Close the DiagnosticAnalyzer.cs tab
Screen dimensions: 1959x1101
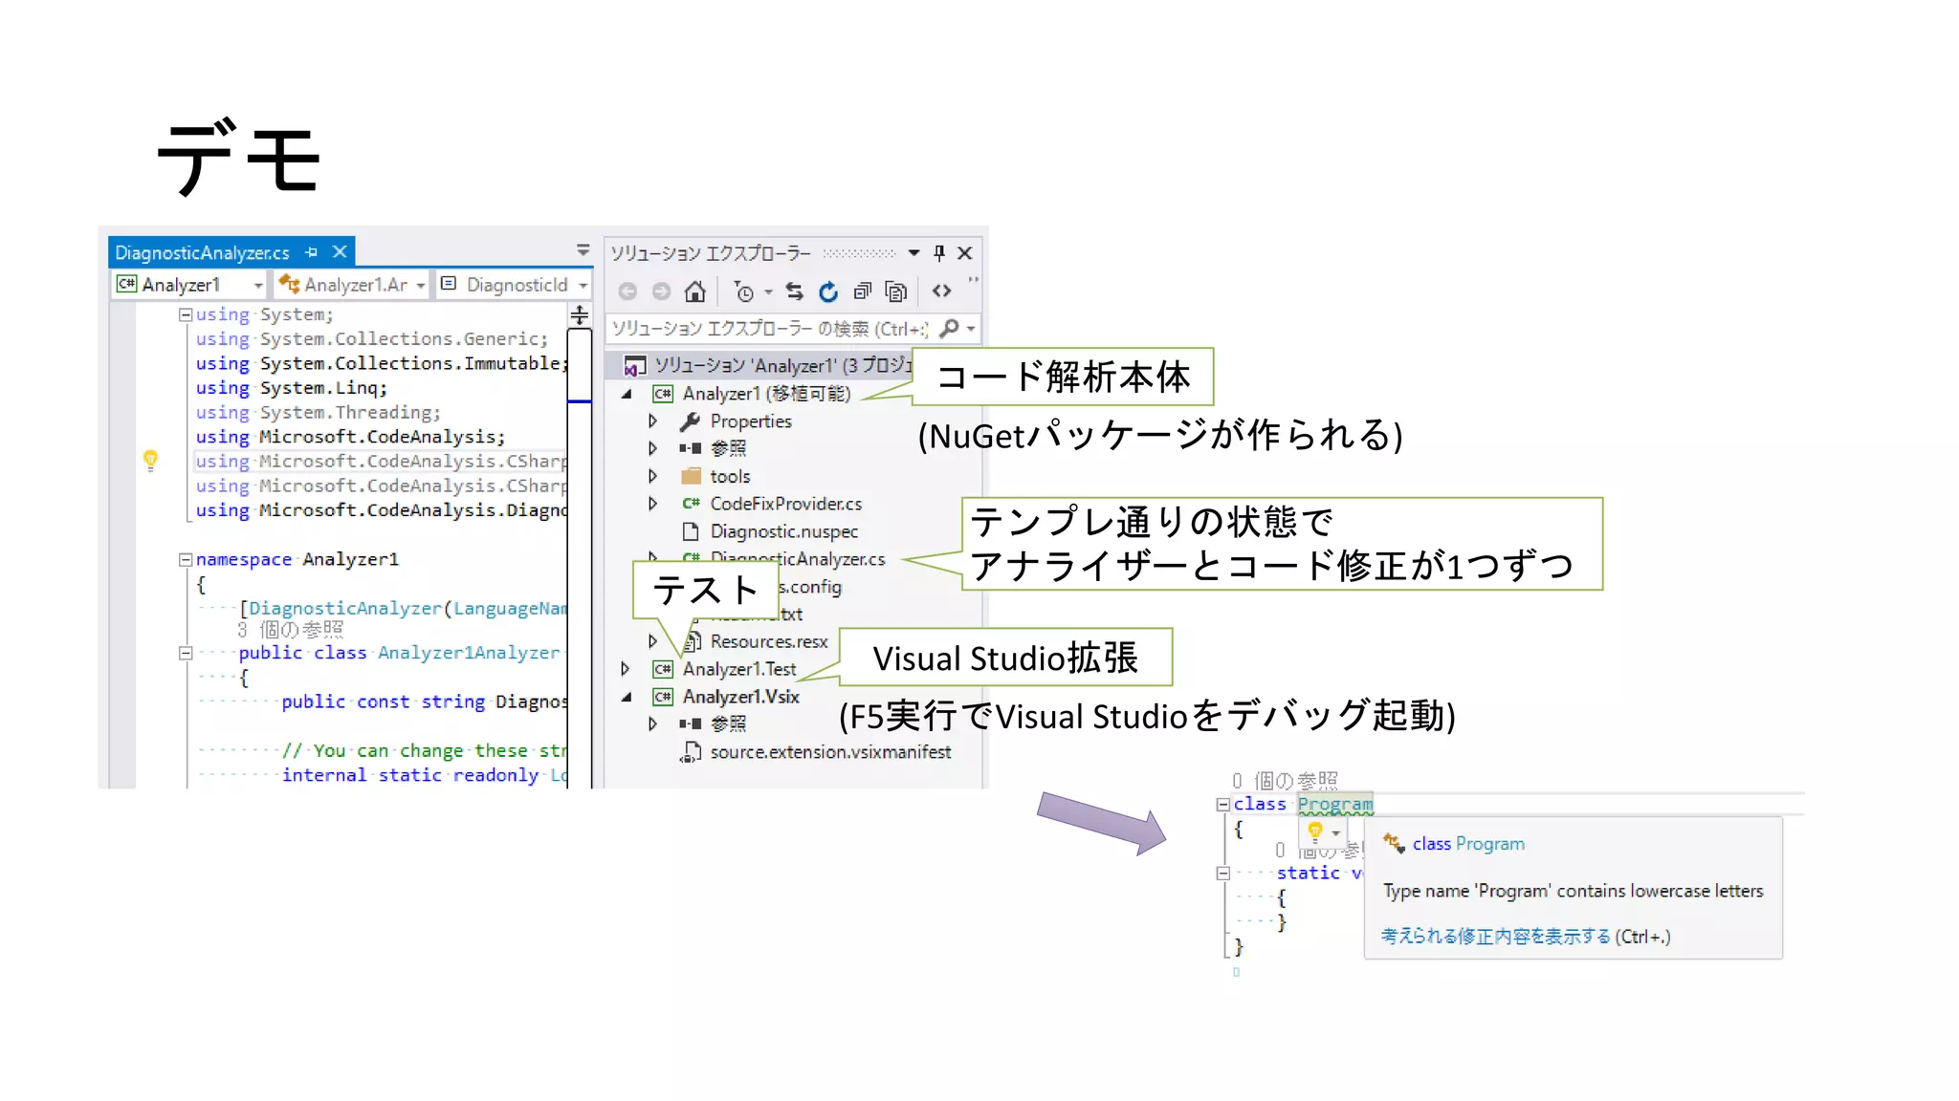tap(340, 252)
